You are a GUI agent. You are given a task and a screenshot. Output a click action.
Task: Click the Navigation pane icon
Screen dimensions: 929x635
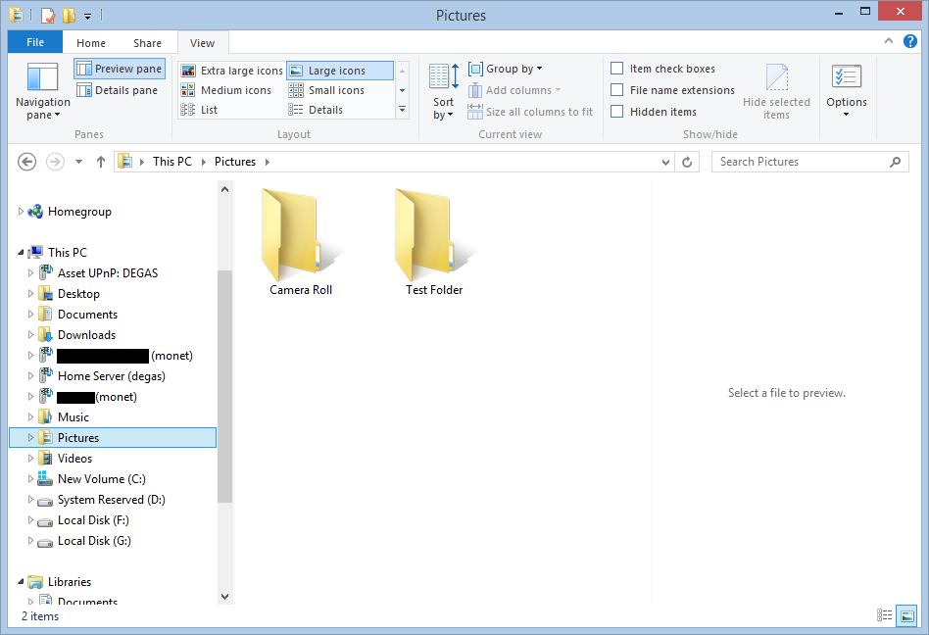(x=42, y=78)
